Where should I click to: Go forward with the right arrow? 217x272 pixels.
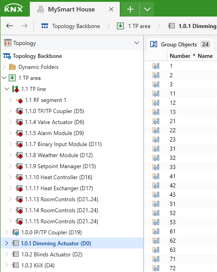24,26
